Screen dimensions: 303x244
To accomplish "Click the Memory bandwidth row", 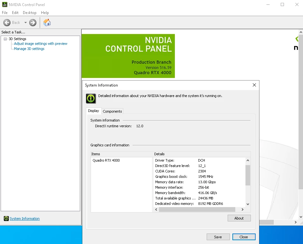I will pos(199,193).
